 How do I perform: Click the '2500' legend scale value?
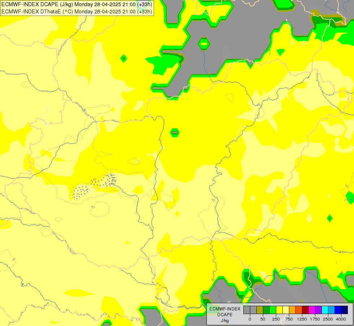[328, 319]
